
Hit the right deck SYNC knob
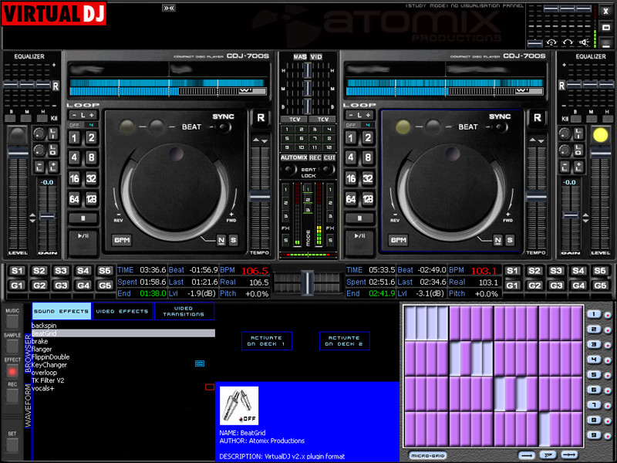(x=501, y=127)
